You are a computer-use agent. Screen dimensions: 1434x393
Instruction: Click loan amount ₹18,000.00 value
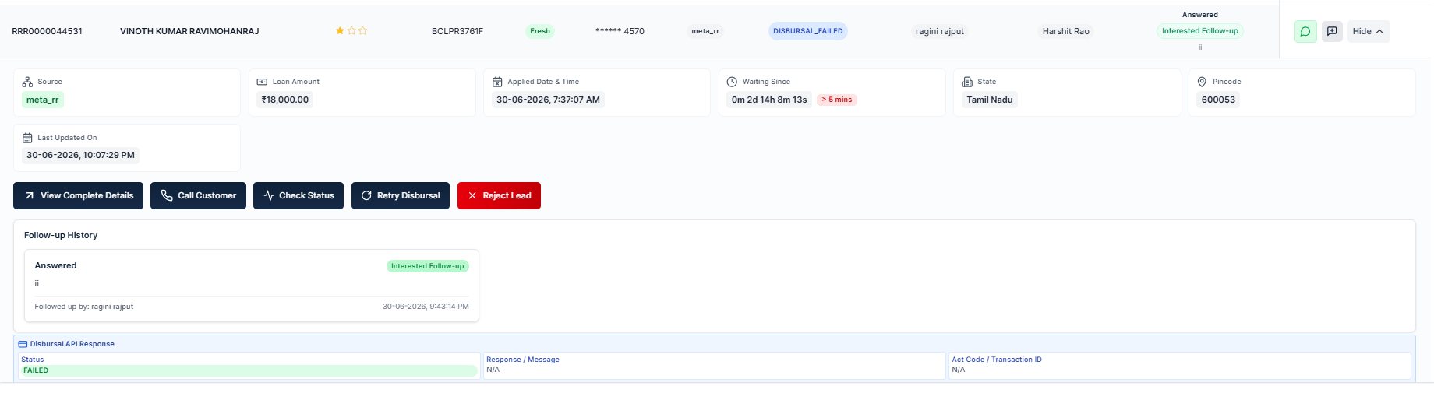(x=285, y=100)
